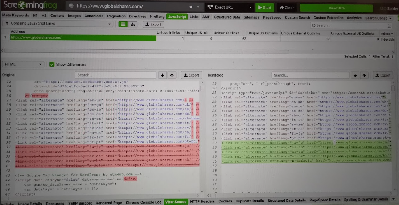Open the Contains JavaScript Links filter dropdown
Viewport: 399px width, 205px height.
58,24
